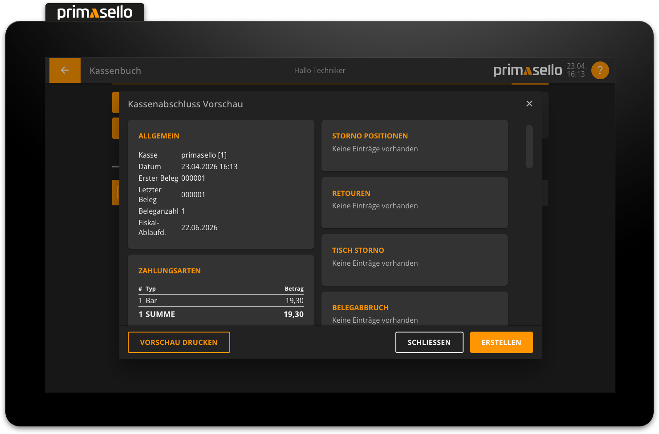Go back with the orange arrow button

pyautogui.click(x=65, y=70)
